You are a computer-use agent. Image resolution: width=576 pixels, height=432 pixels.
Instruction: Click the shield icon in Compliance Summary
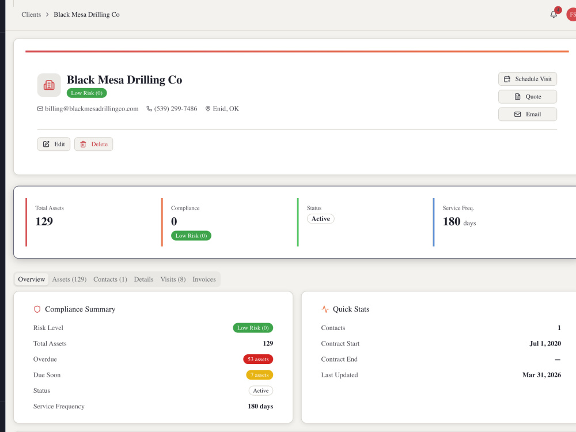(37, 309)
